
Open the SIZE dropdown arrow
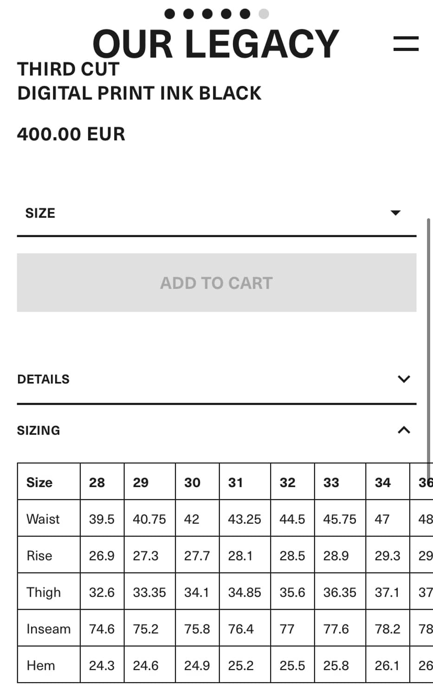395,213
